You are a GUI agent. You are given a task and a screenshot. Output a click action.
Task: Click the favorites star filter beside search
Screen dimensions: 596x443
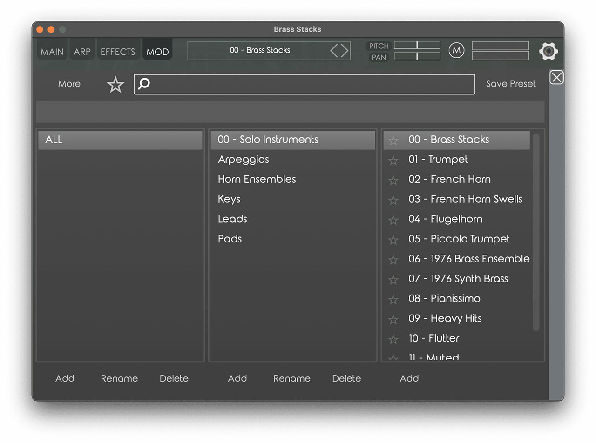(115, 85)
